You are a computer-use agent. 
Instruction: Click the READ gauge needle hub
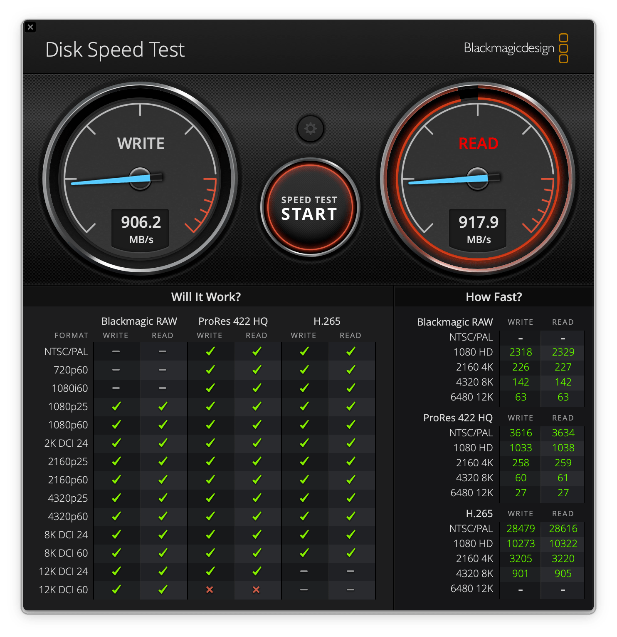478,178
